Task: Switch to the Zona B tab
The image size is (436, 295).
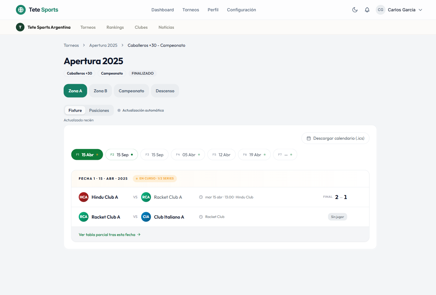Action: click(x=100, y=91)
